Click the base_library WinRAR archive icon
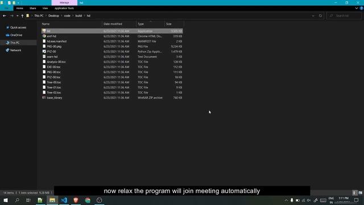Screen dimensions: 364x205 [44, 97]
